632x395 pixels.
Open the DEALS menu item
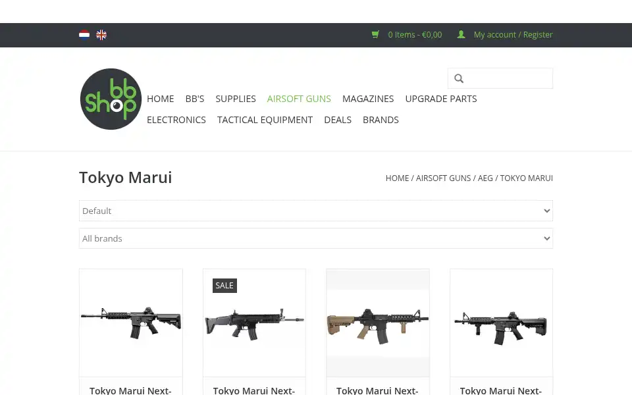tap(338, 120)
